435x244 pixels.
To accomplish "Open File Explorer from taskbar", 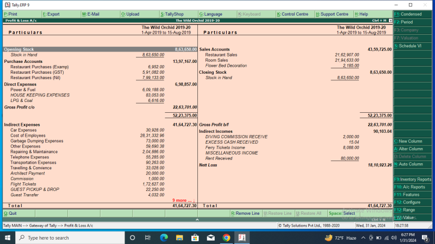I will pos(179,237).
